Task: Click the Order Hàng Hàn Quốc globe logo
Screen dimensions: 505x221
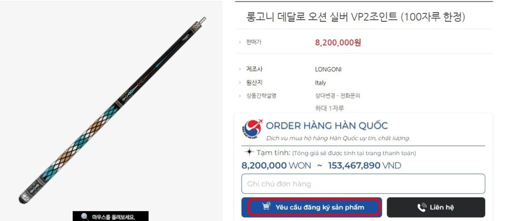Action: 252,130
